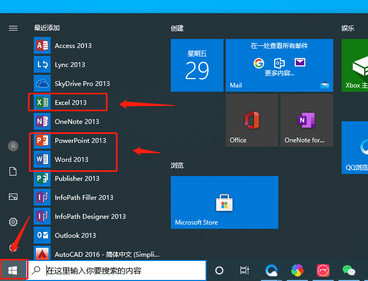
Task: Open OneNote for... tile
Action: (x=307, y=120)
